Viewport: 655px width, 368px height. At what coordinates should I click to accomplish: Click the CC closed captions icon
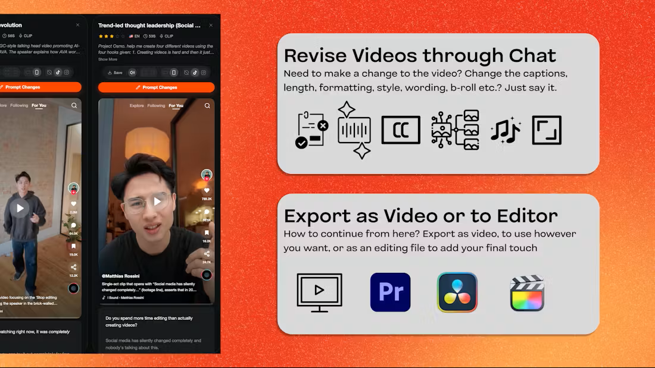click(x=401, y=130)
